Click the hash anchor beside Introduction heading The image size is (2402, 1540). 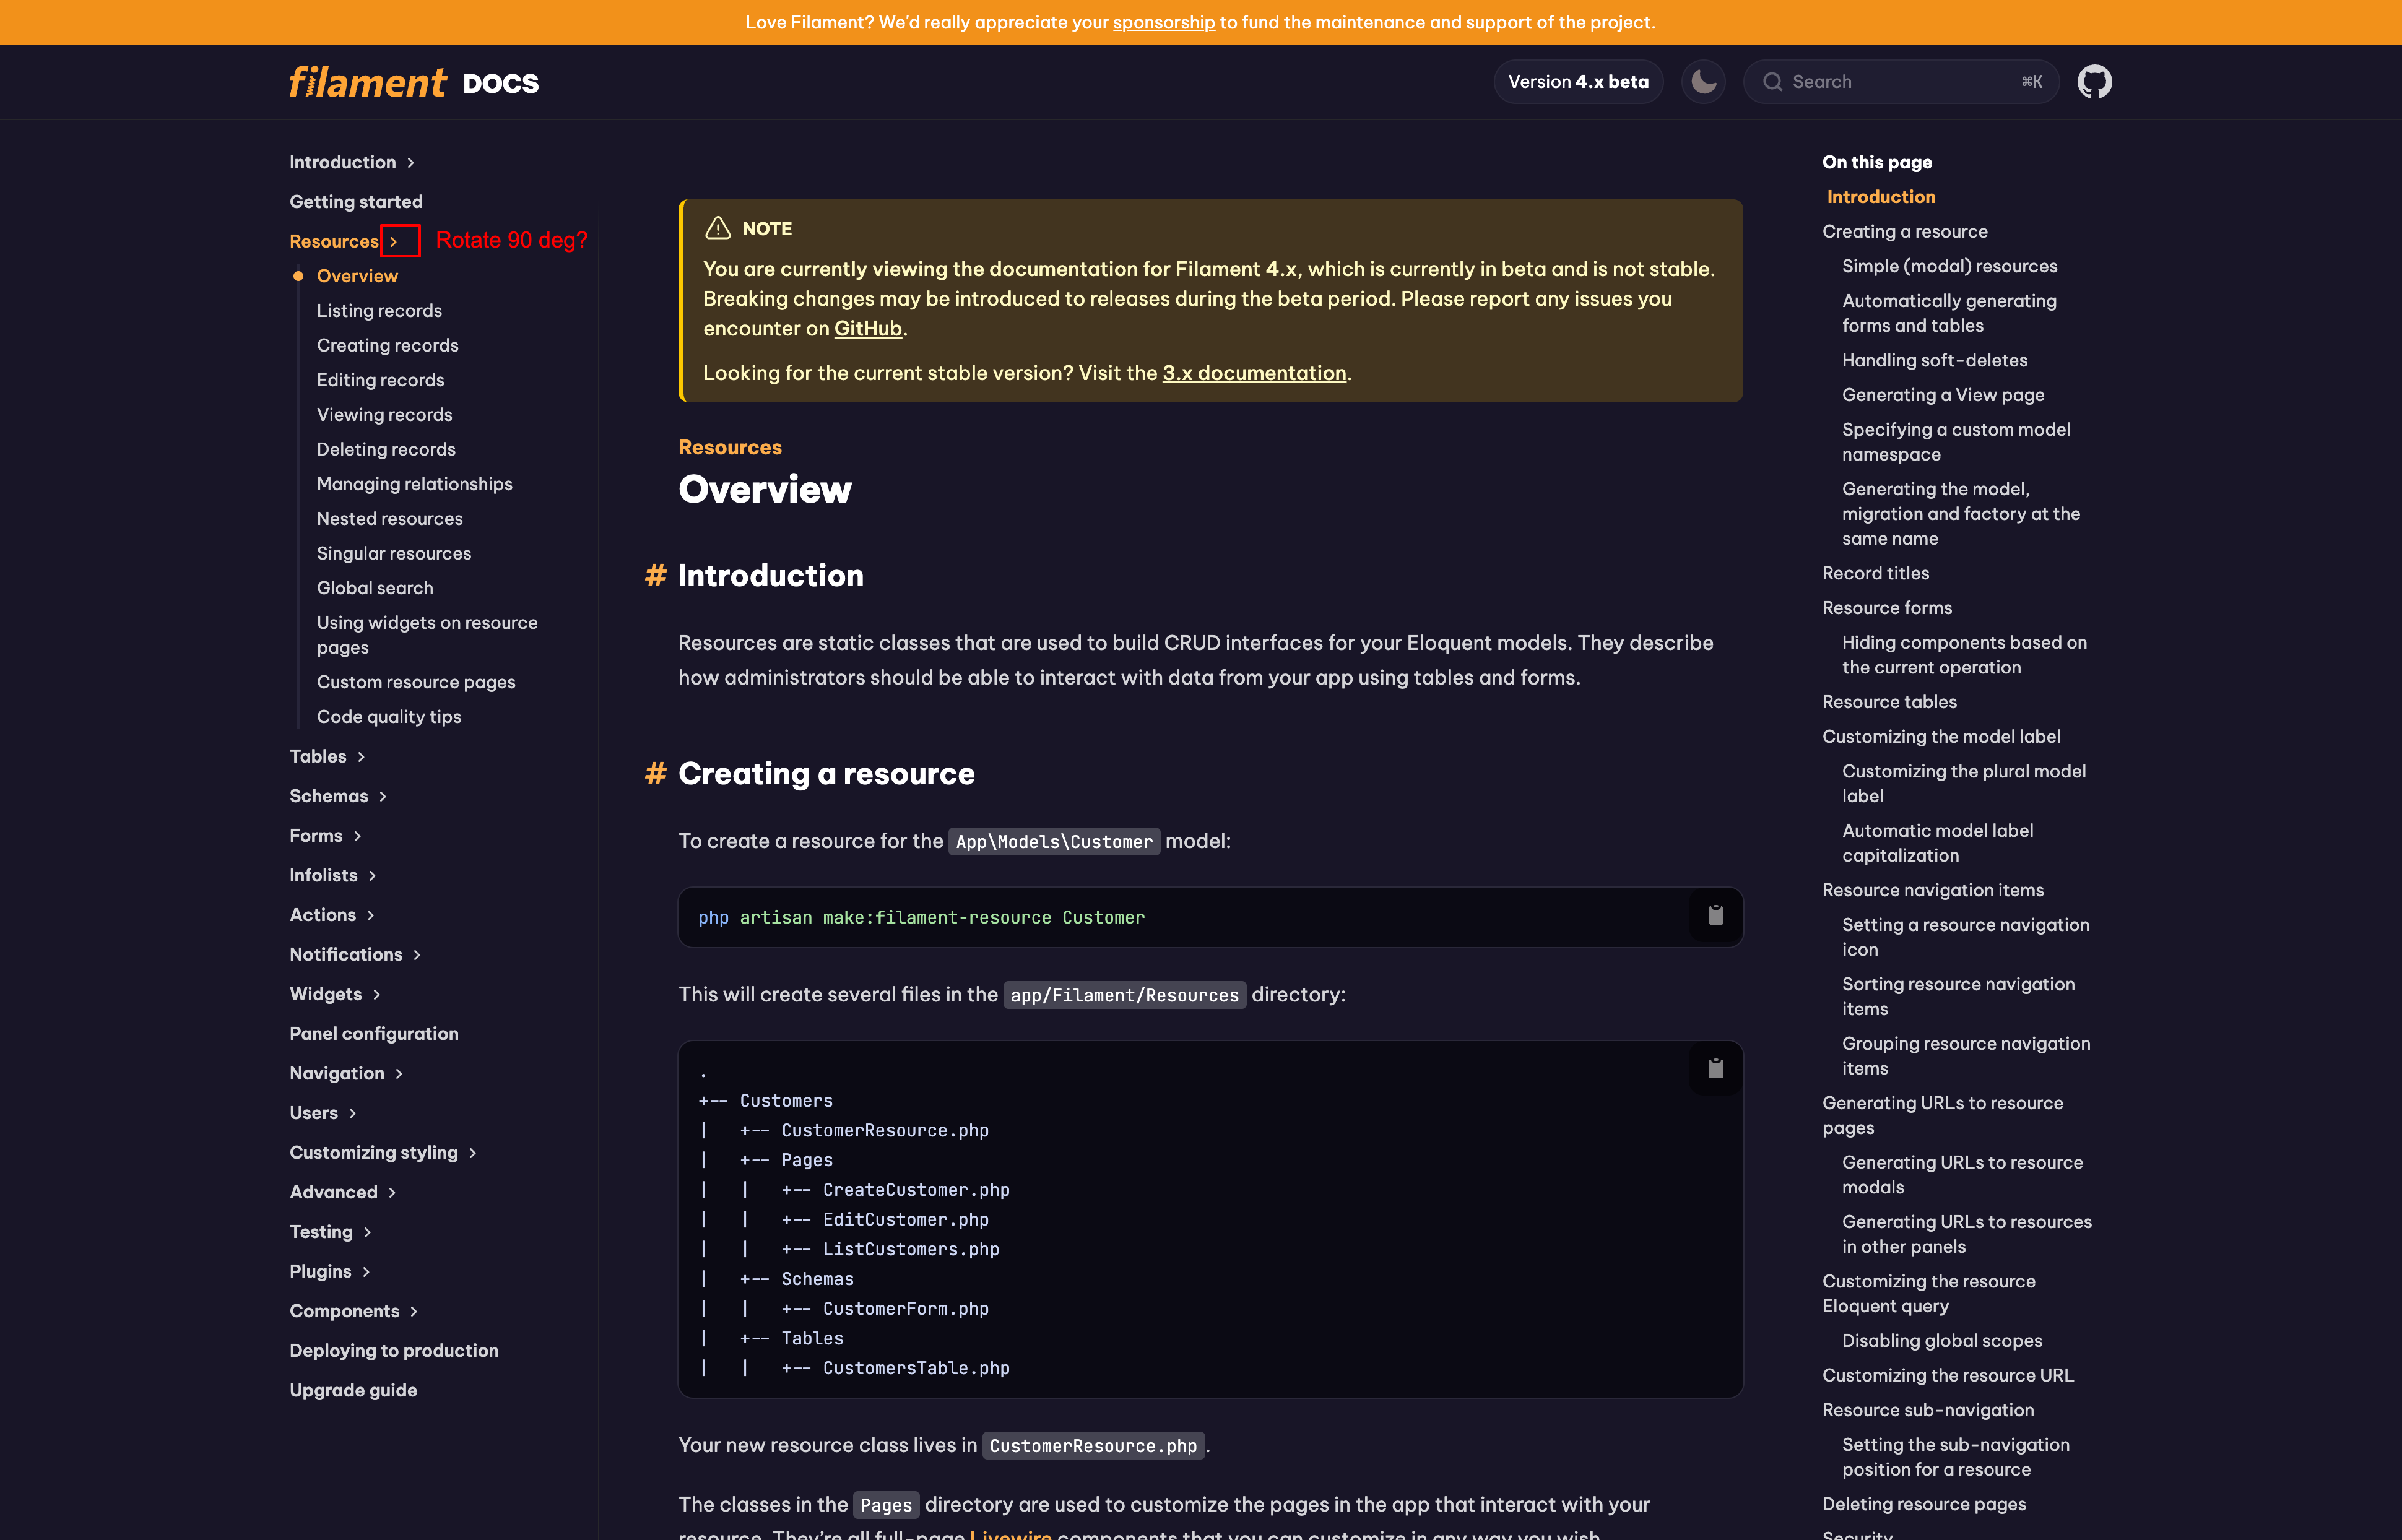pos(655,576)
